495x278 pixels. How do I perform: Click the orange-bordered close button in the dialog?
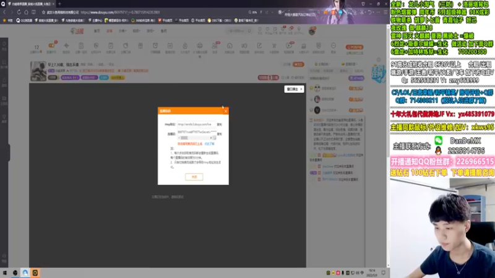(x=194, y=177)
